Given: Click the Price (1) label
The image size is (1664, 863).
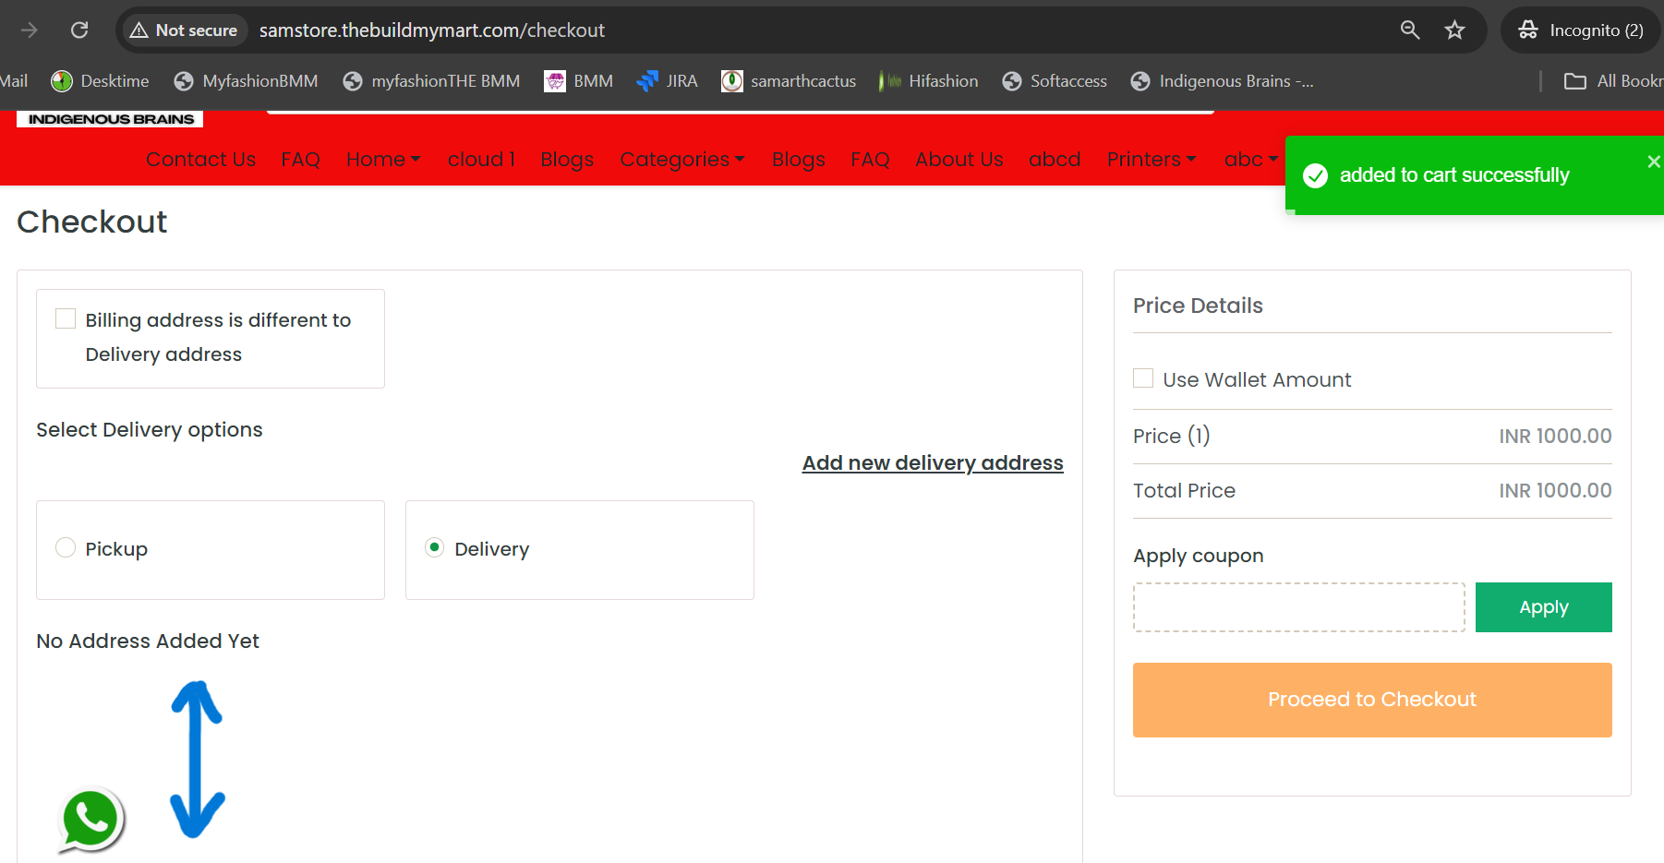Looking at the screenshot, I should [x=1171, y=436].
